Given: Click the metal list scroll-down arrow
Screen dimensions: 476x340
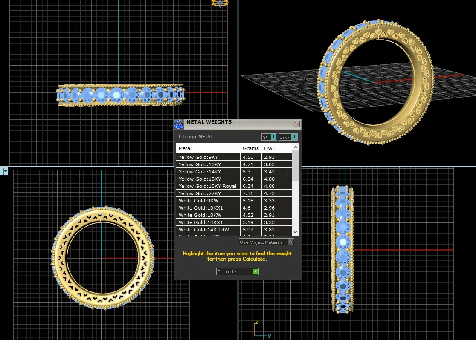Looking at the screenshot, I should pos(296,232).
